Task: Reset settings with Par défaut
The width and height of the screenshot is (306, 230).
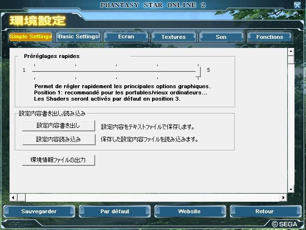Action: (115, 211)
